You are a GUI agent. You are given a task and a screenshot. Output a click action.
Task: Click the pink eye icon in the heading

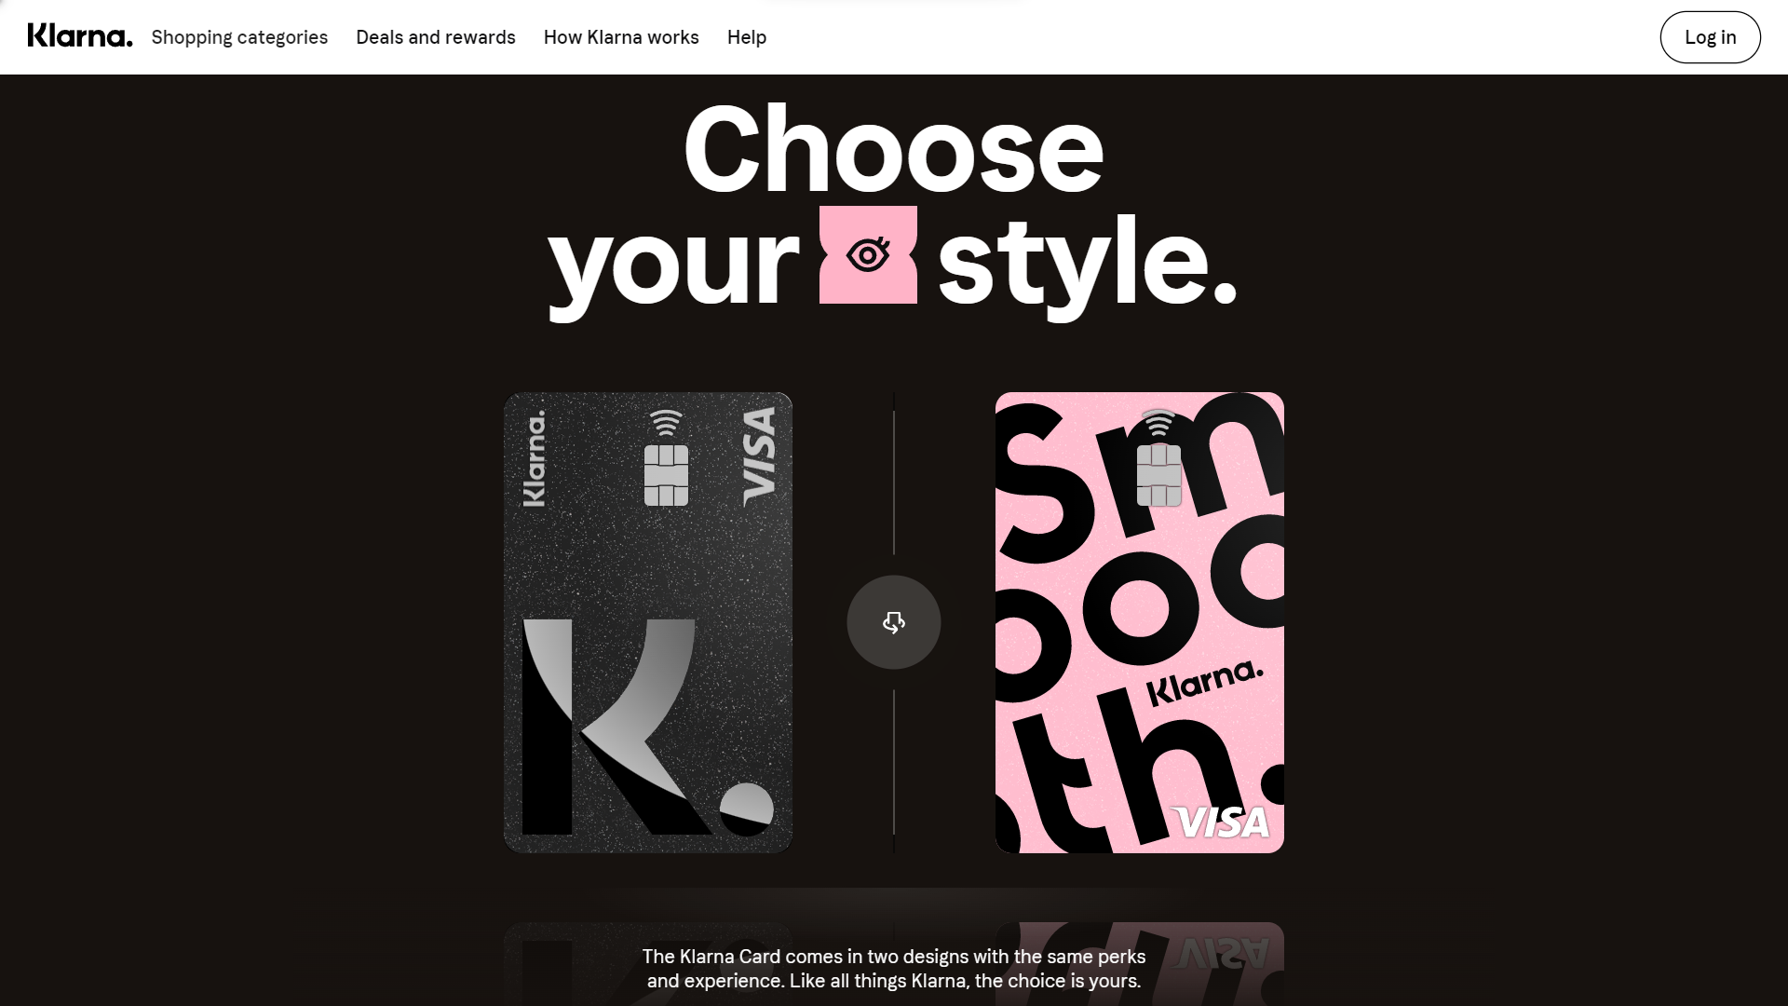tap(868, 254)
